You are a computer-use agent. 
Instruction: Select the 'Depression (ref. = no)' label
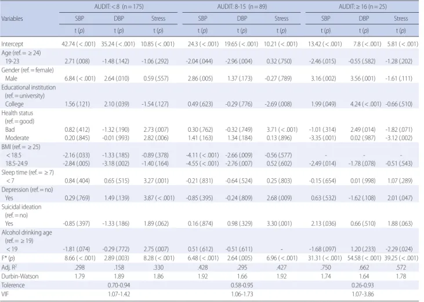point(27,190)
